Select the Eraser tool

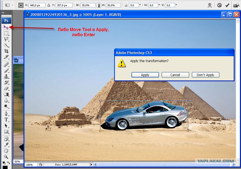pos(6,89)
